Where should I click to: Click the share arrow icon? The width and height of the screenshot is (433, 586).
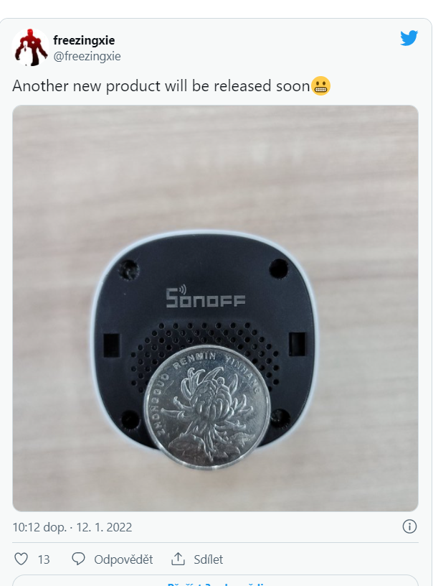click(178, 559)
